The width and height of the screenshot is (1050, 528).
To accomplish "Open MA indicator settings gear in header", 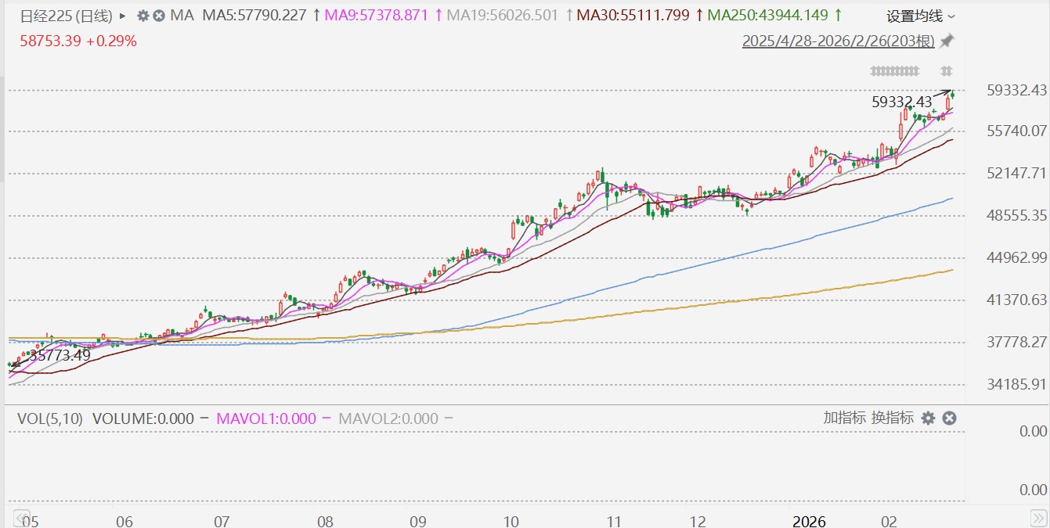I will coord(143,16).
